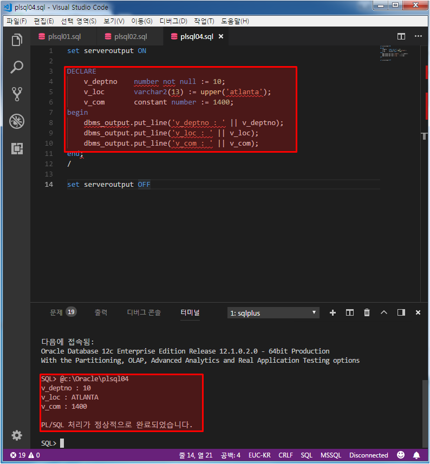Open the 디버그(D) menu

[173, 21]
